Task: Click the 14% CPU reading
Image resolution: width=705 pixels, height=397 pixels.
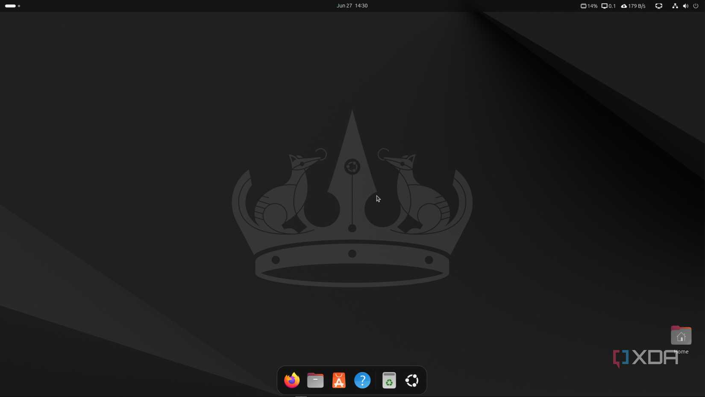Action: 592,6
